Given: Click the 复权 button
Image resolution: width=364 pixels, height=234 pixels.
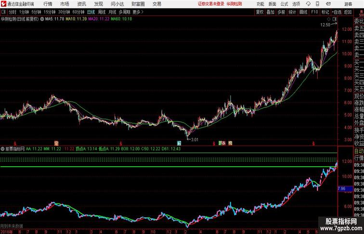Looking at the screenshot, I should click(260, 12).
